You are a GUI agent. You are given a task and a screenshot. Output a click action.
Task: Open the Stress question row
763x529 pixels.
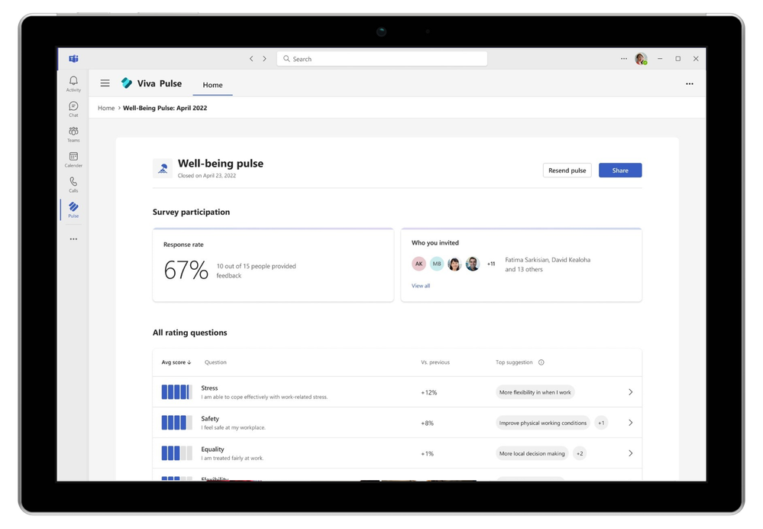tap(397, 392)
